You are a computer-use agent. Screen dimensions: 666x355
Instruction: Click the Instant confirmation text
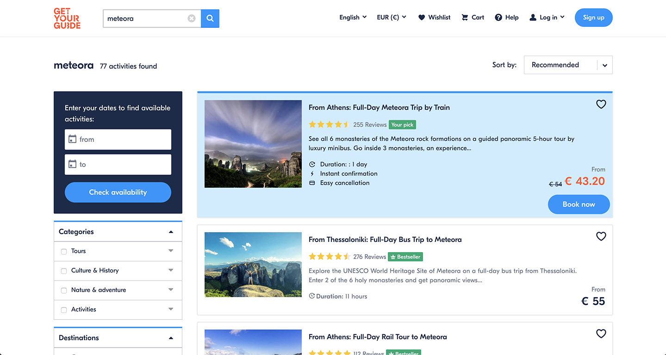(349, 174)
